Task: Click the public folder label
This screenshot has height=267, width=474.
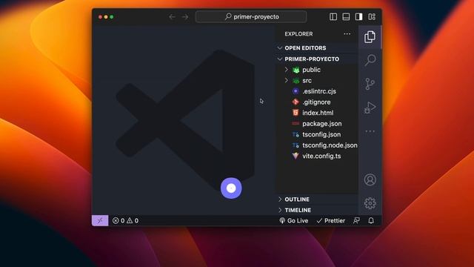Action: [311, 70]
